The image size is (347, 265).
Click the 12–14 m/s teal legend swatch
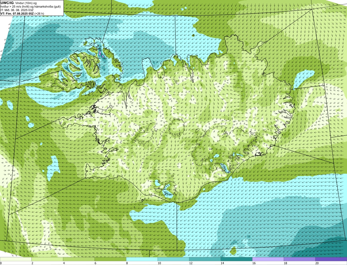click(x=205, y=259)
